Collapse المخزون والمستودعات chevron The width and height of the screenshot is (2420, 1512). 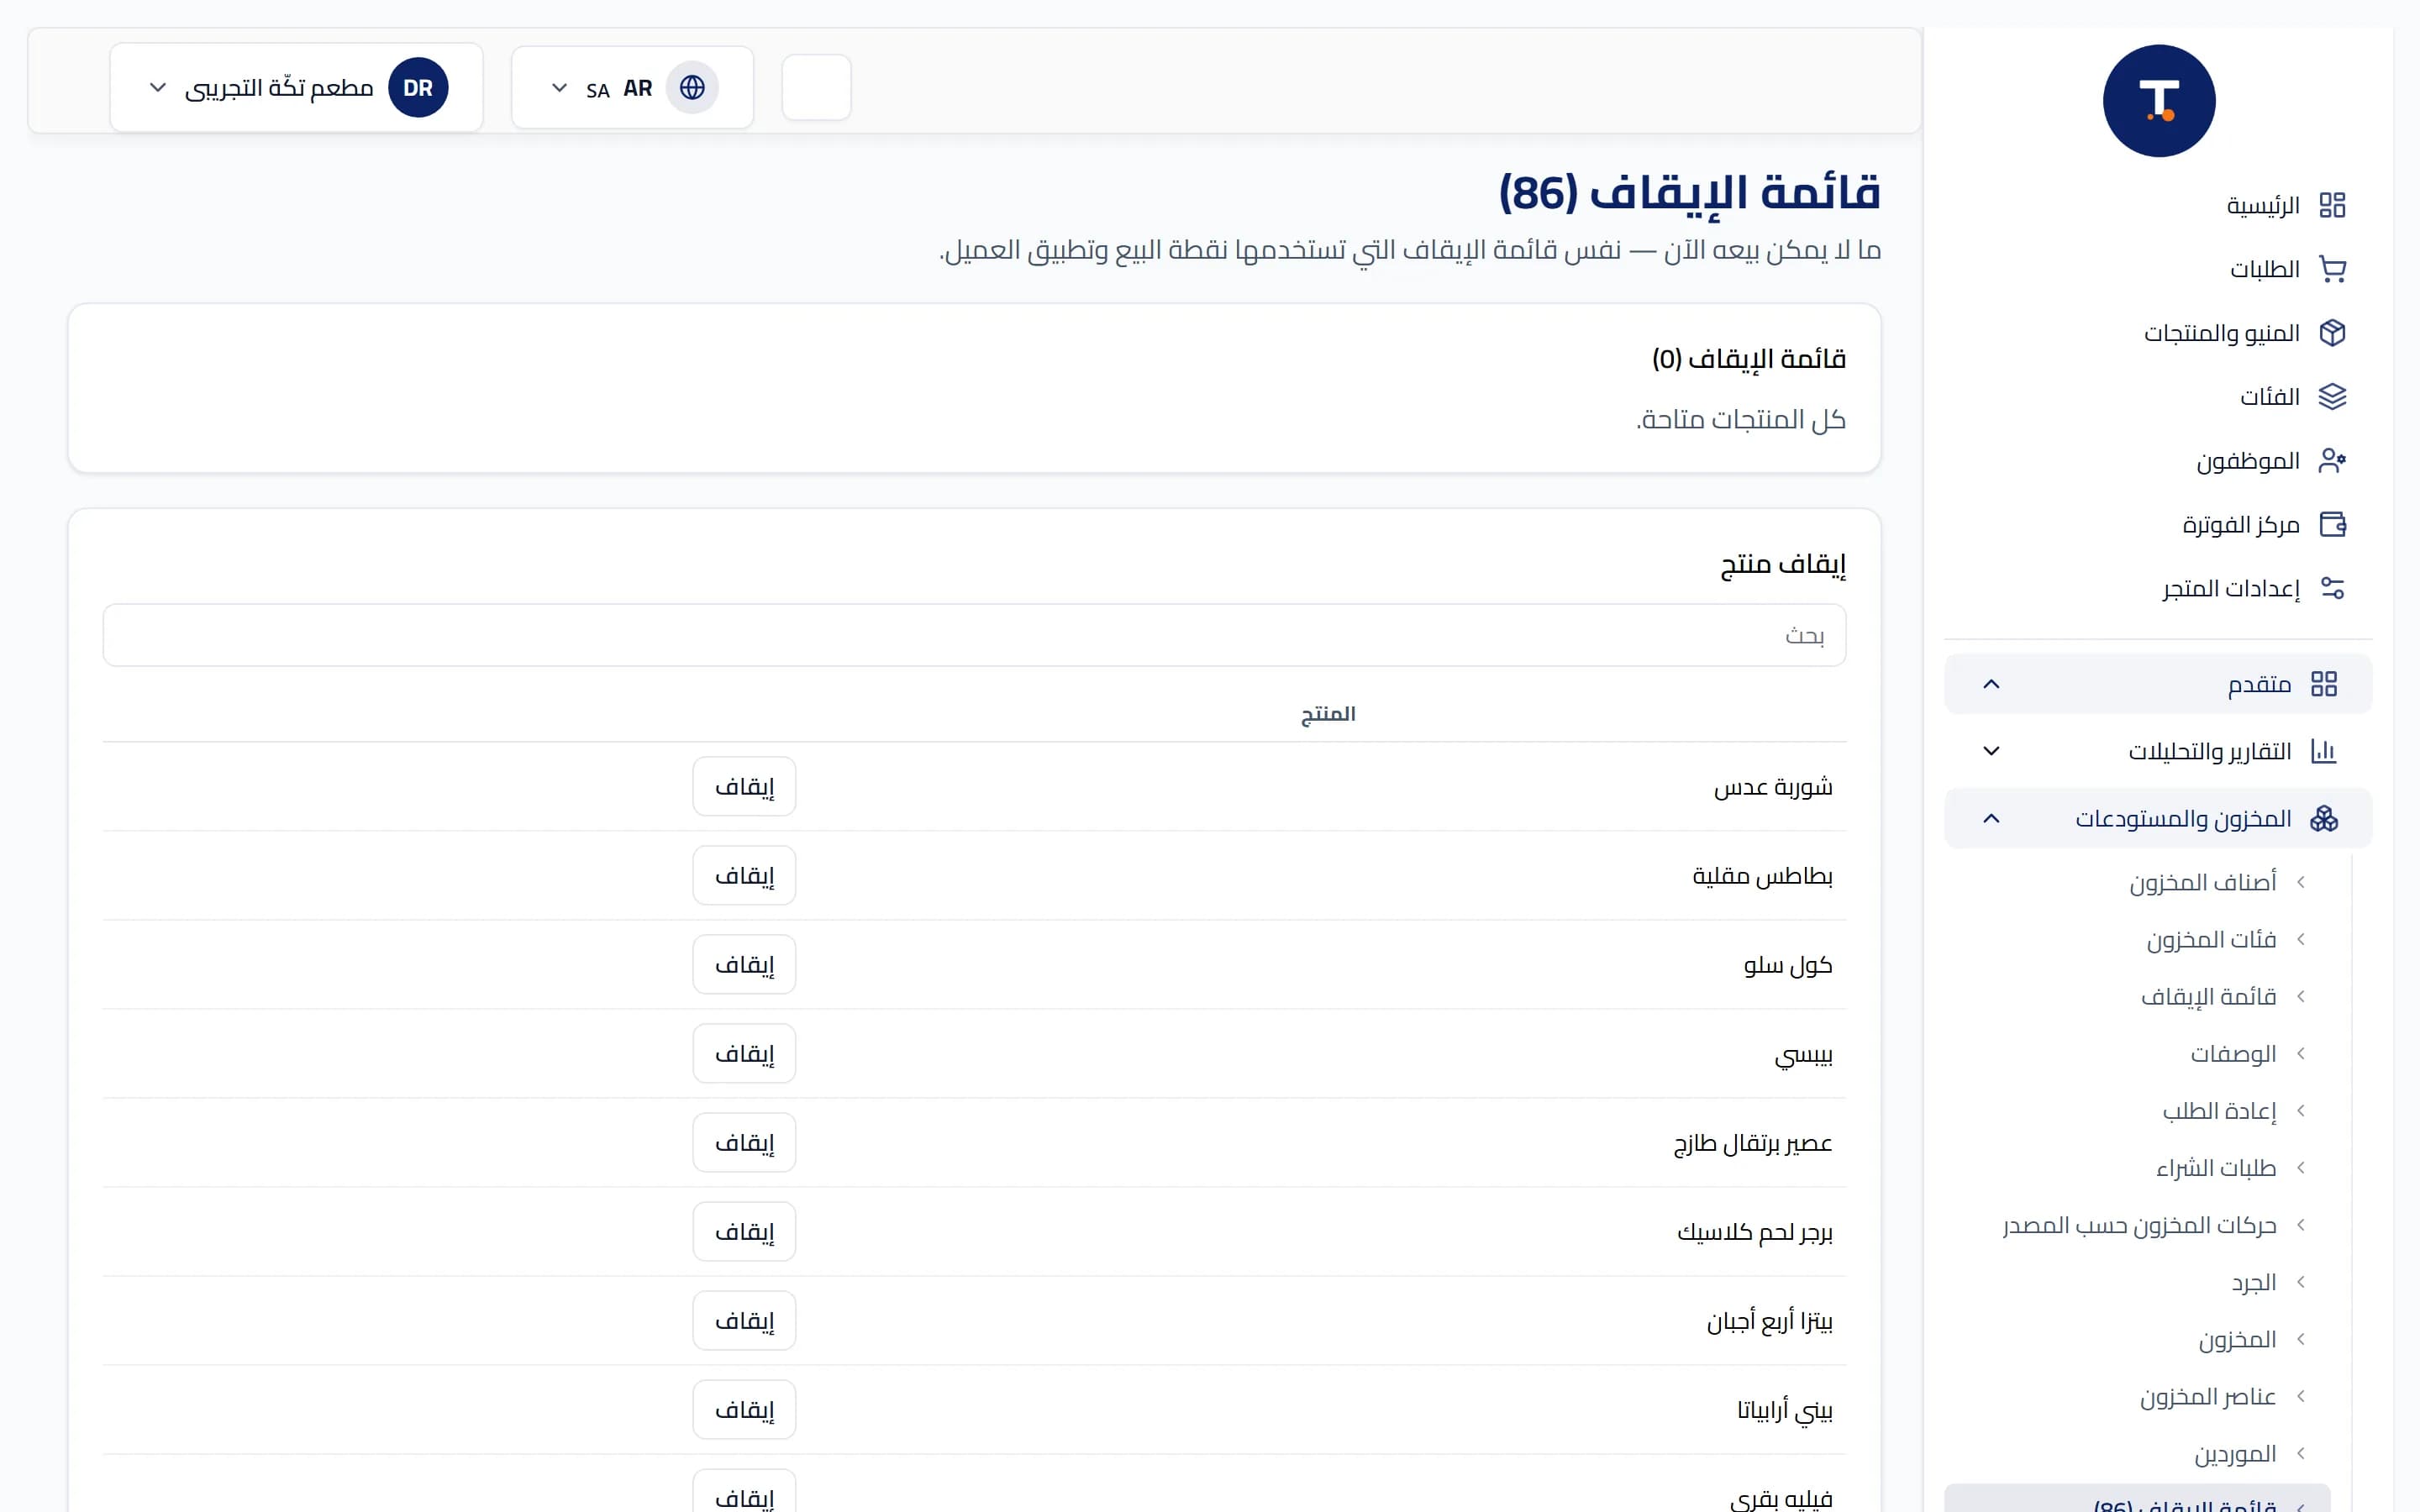[x=1991, y=819]
